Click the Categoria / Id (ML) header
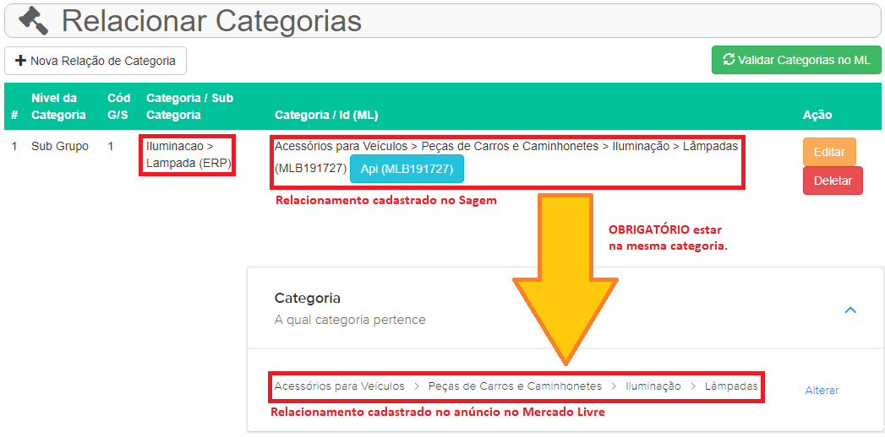The image size is (885, 437). tap(326, 115)
